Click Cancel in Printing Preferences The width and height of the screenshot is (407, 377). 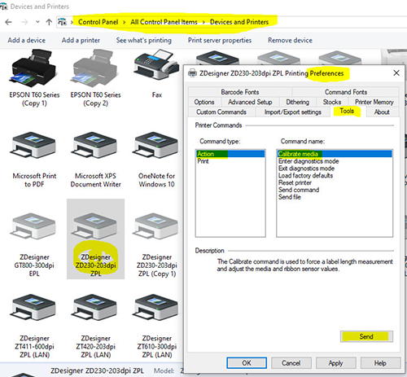pos(291,363)
